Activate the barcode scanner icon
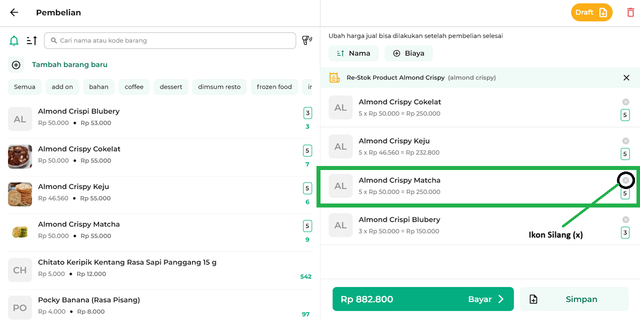 pos(307,40)
